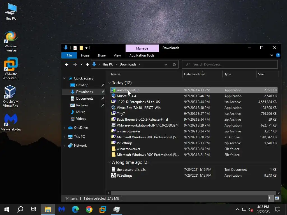Select Videos in navigation pane
Screen dimensions: 287x215
click(81, 119)
